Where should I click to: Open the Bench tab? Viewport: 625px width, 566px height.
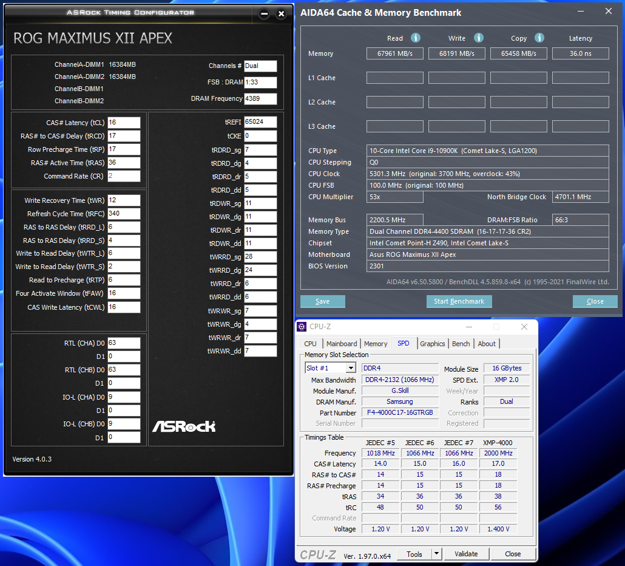click(x=461, y=344)
